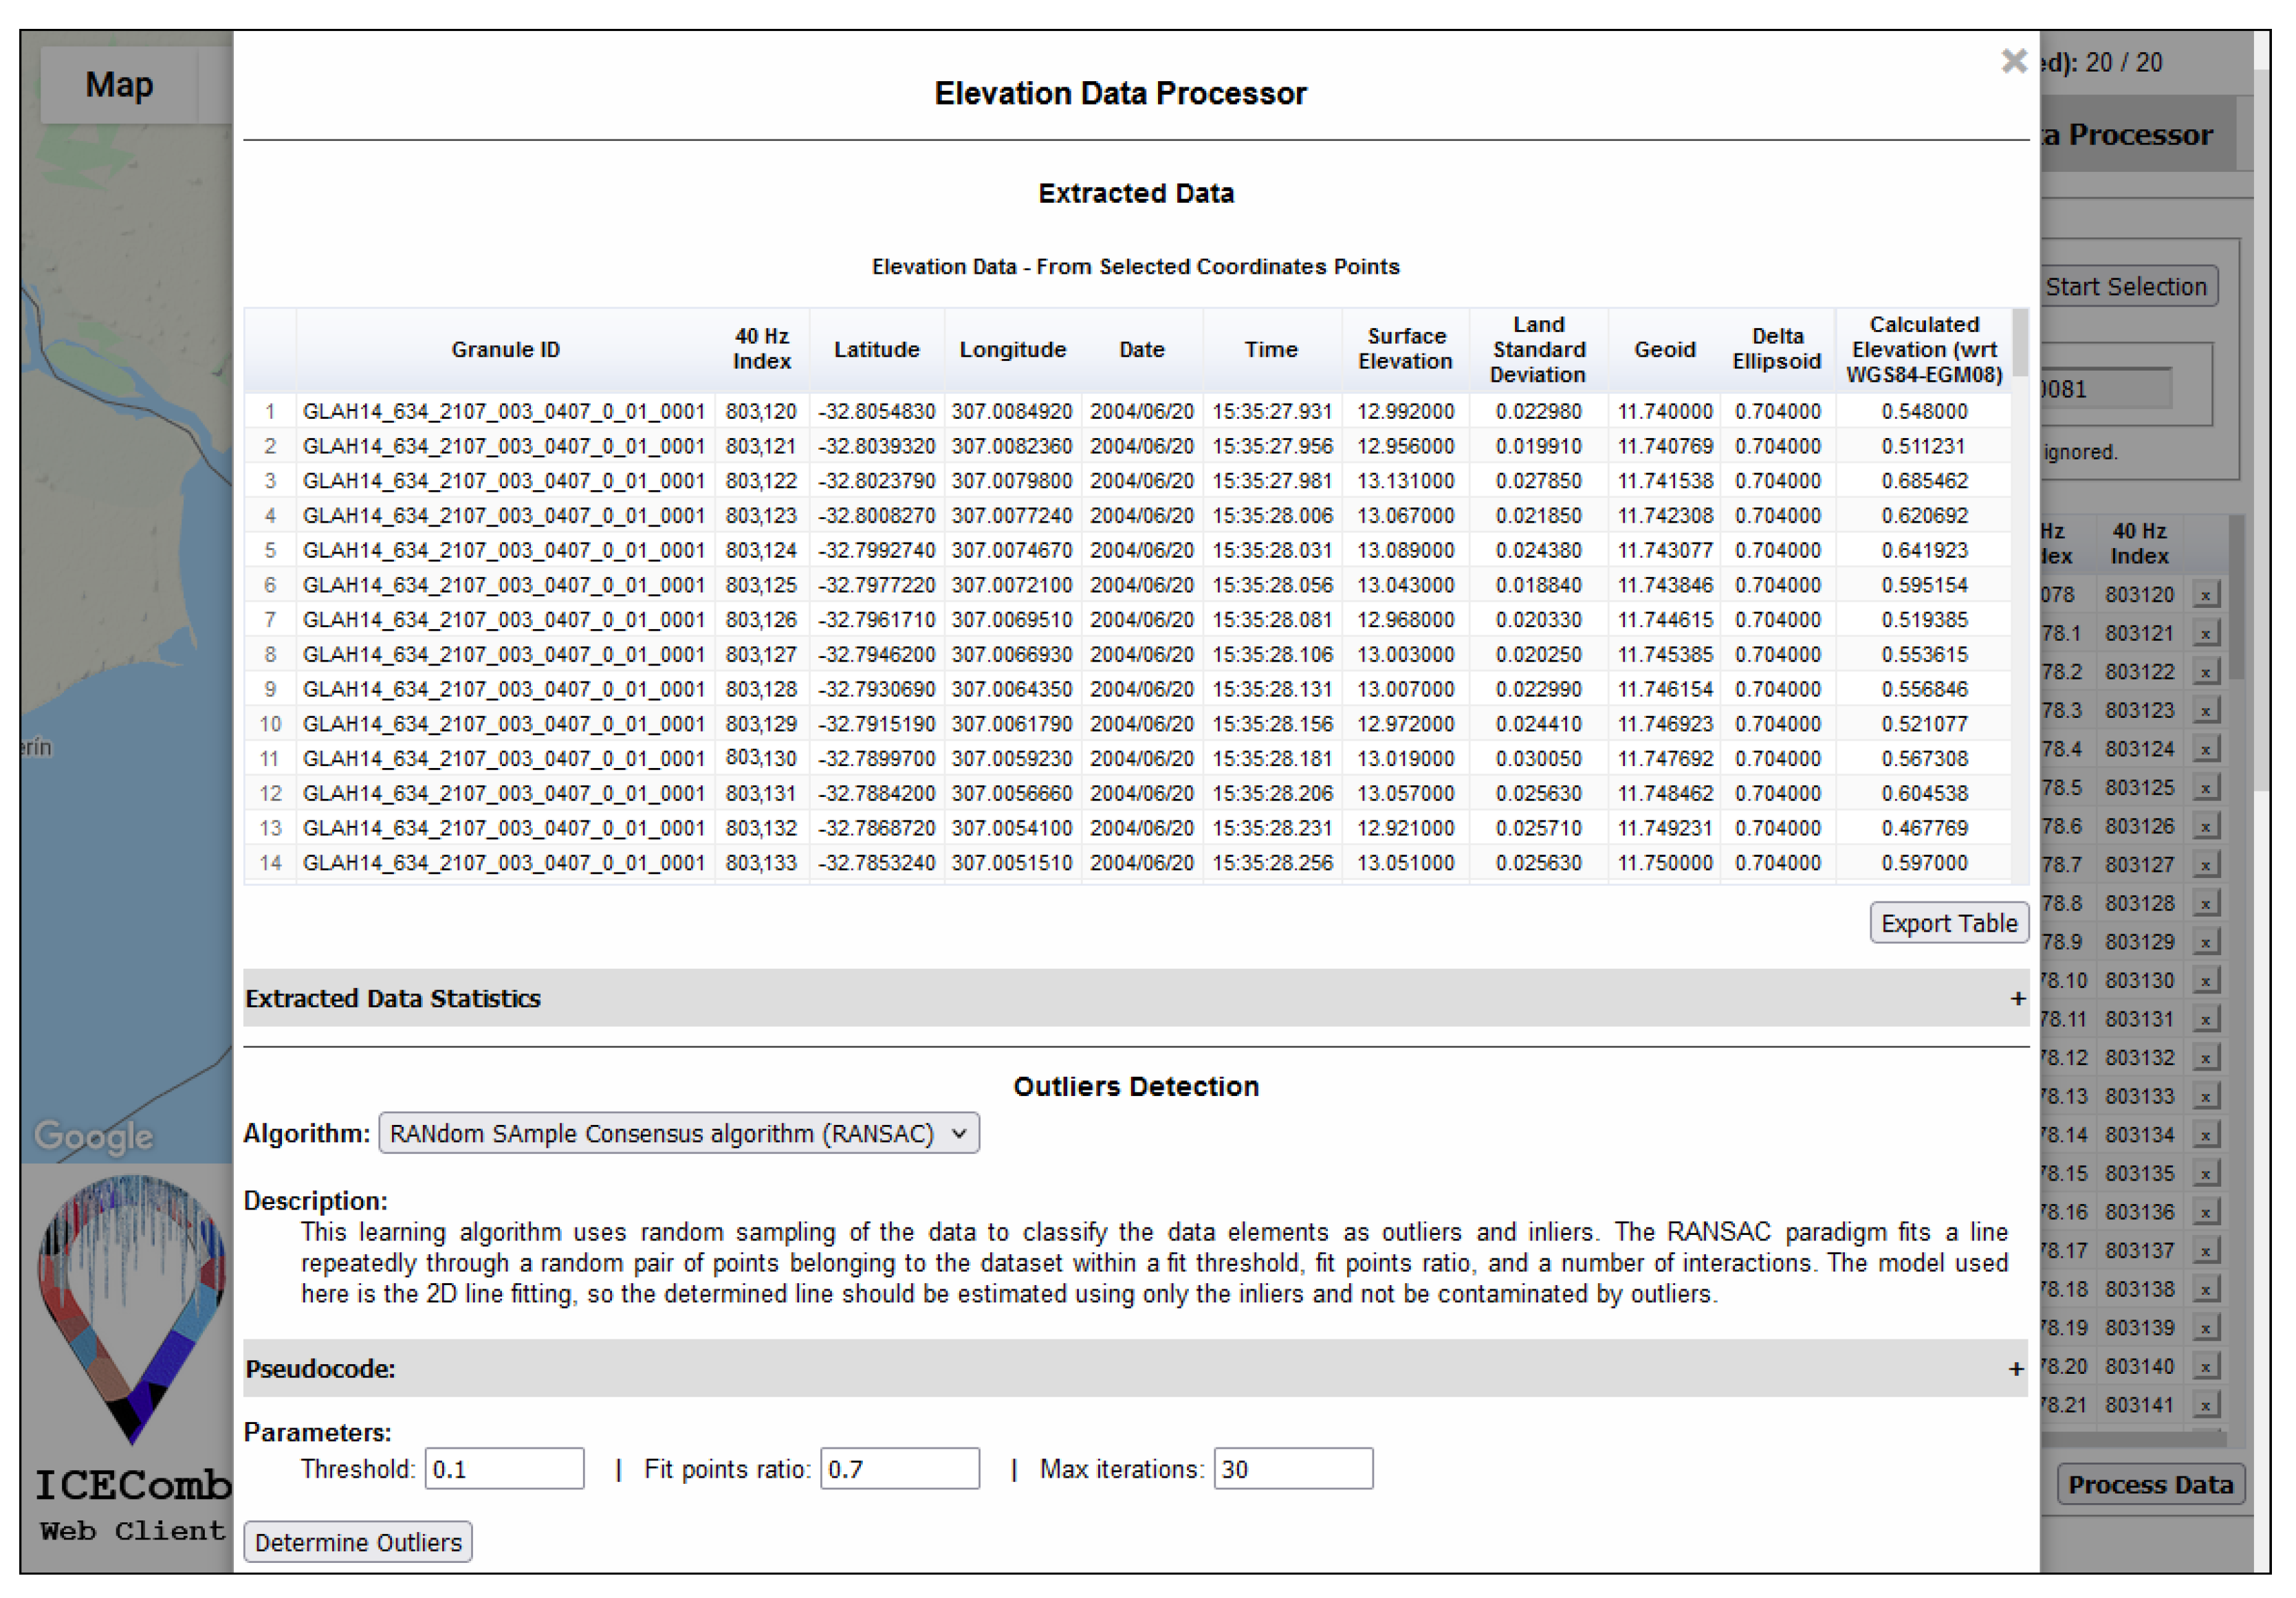
Task: Remove the row with index 803120
Action: [x=2205, y=595]
